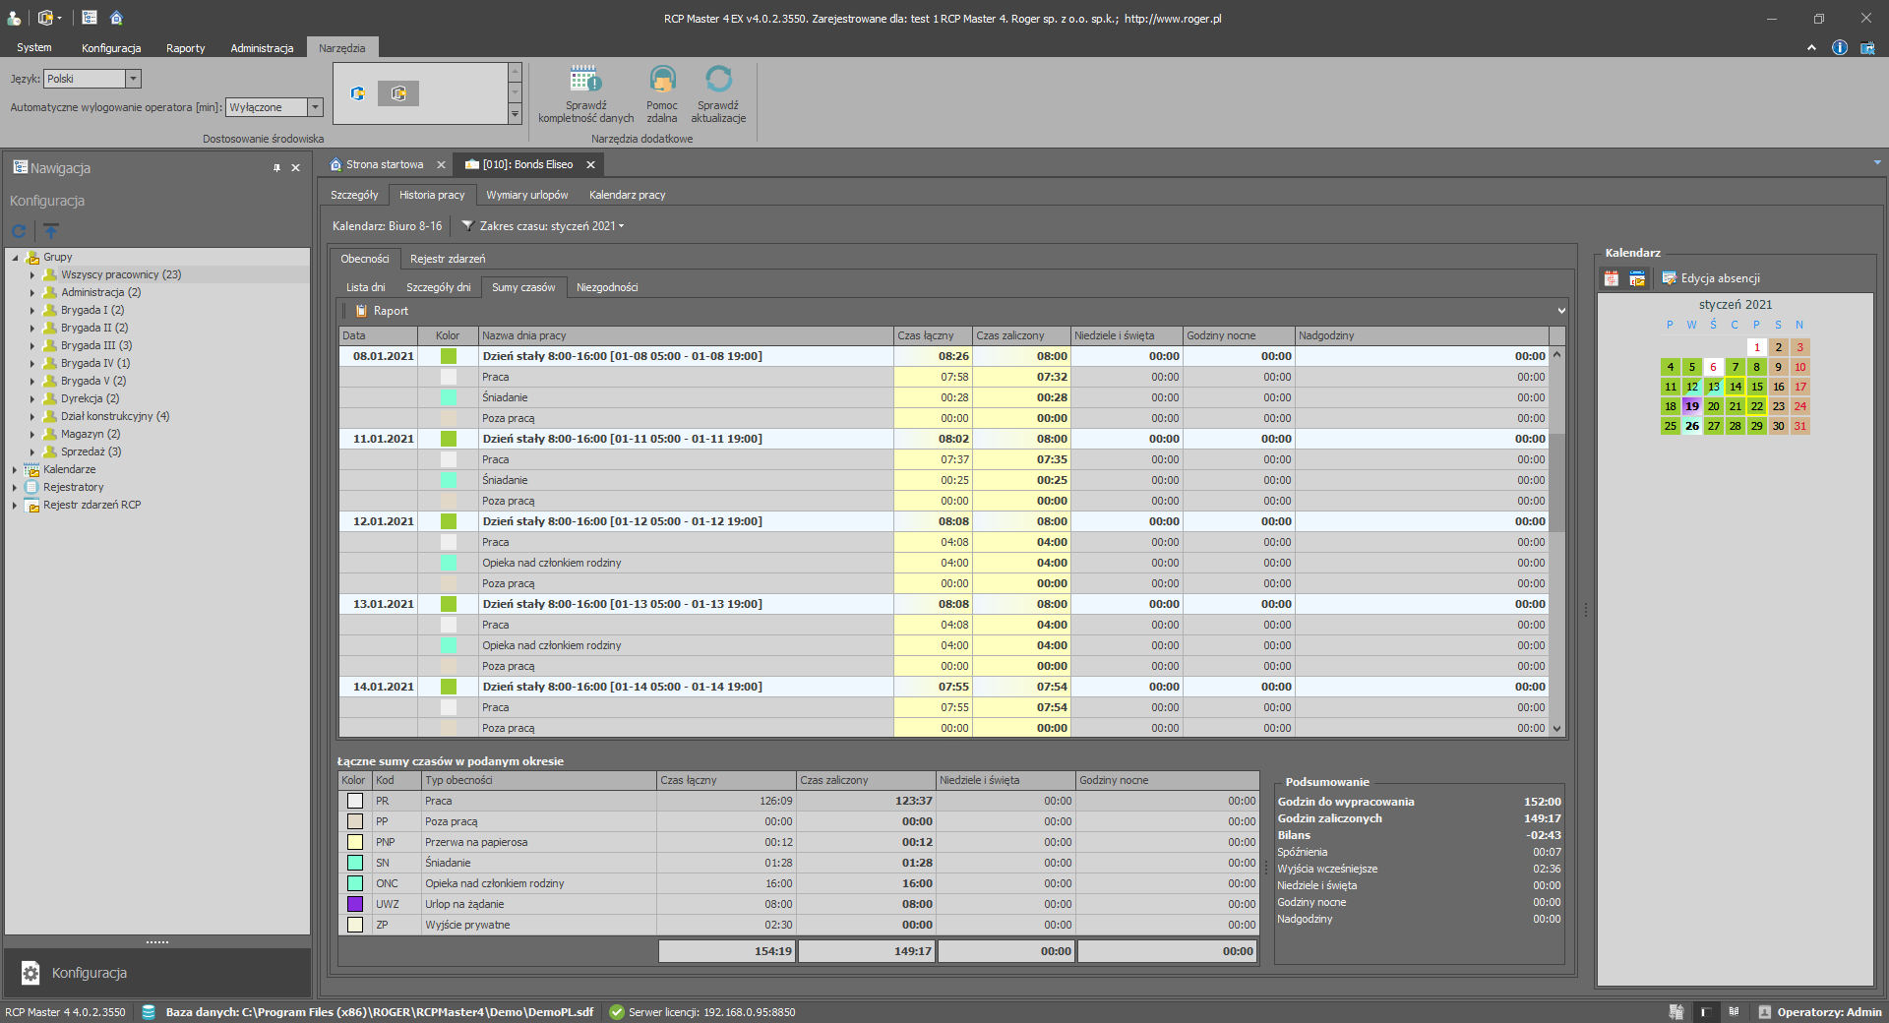
Task: Switch to the Niezgodności tab
Action: [x=607, y=287]
